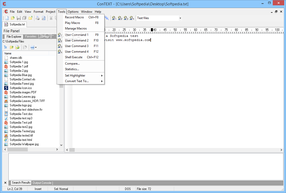Image resolution: width=286 pixels, height=193 pixels.
Task: Open Print Preview from the toolbar
Action: coord(44,18)
